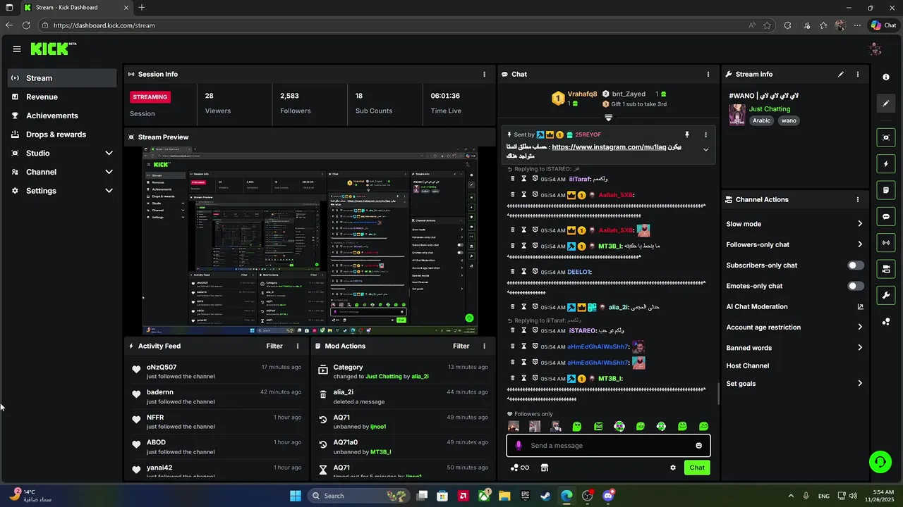Open the Chat panel three-dot menu
Viewport: 903px width, 507px height.
708,74
